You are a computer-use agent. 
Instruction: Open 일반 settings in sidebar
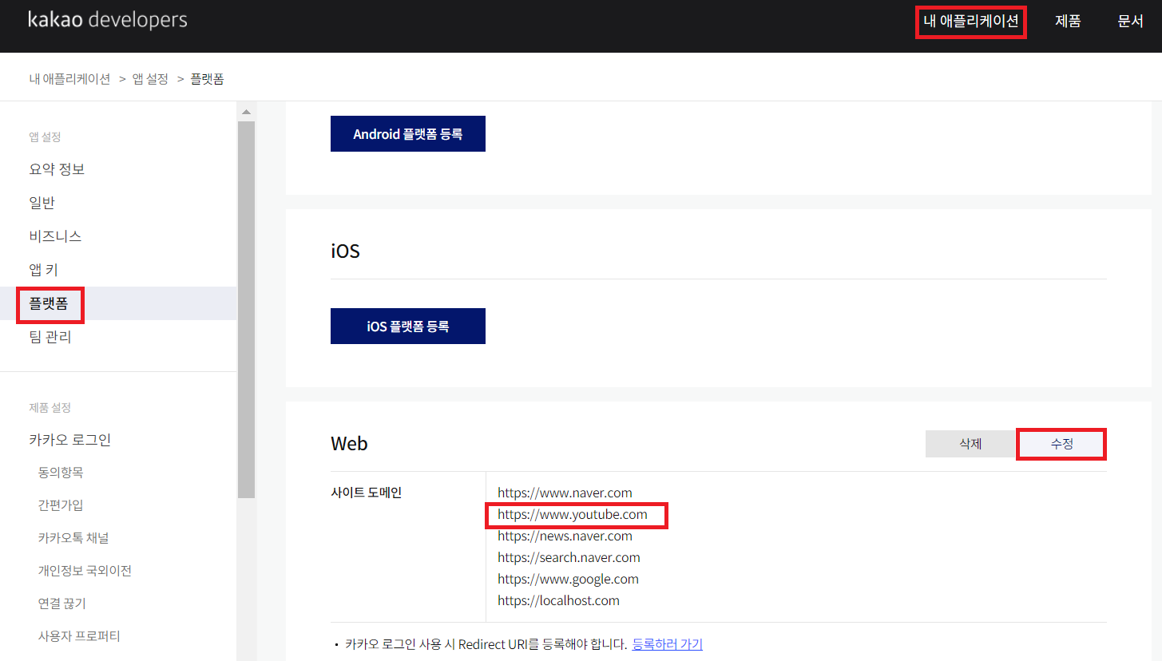click(42, 203)
